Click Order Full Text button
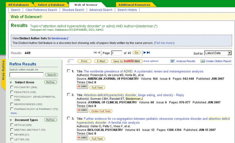This screenshot has width=235, height=143. tap(101, 111)
